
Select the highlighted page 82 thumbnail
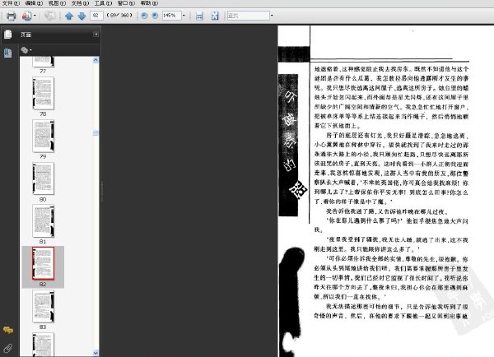(x=43, y=263)
